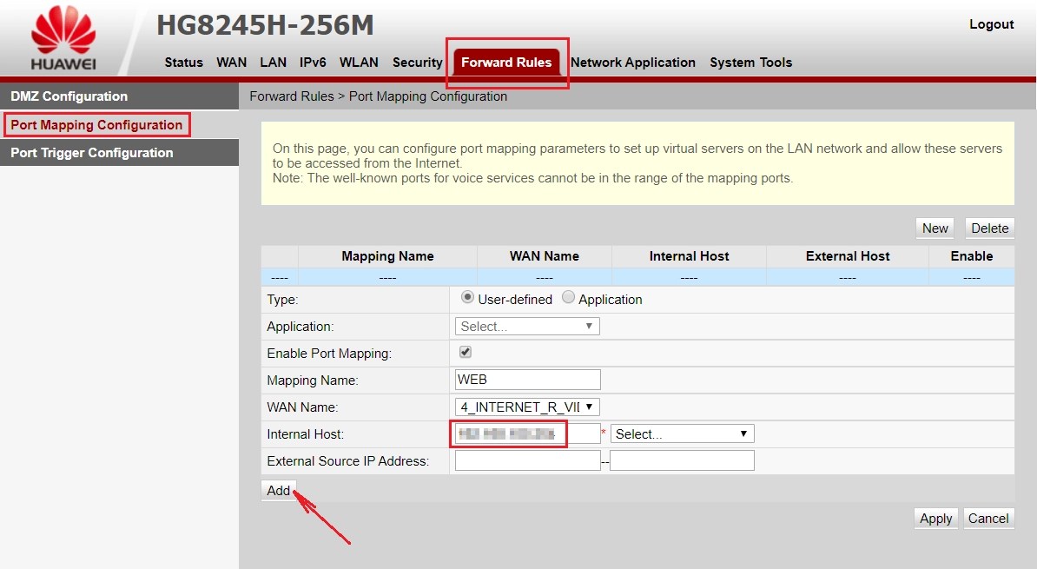1037x569 pixels.
Task: Select the User-defined type radio button
Action: [x=467, y=299]
